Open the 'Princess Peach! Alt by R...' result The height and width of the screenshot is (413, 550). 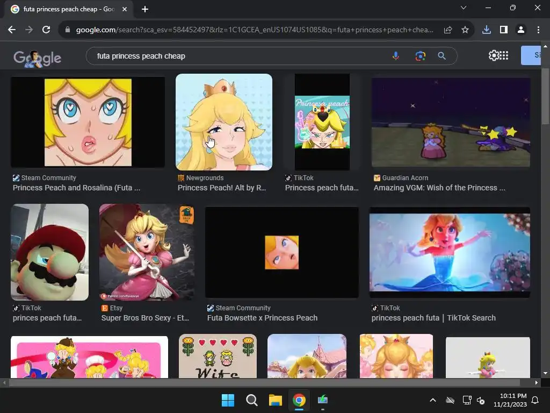tap(222, 188)
